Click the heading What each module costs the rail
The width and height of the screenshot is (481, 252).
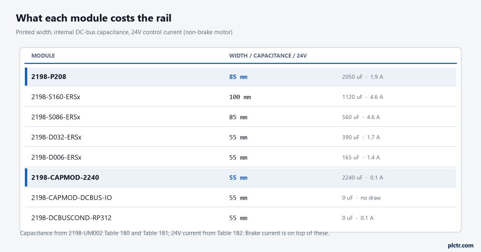[94, 18]
